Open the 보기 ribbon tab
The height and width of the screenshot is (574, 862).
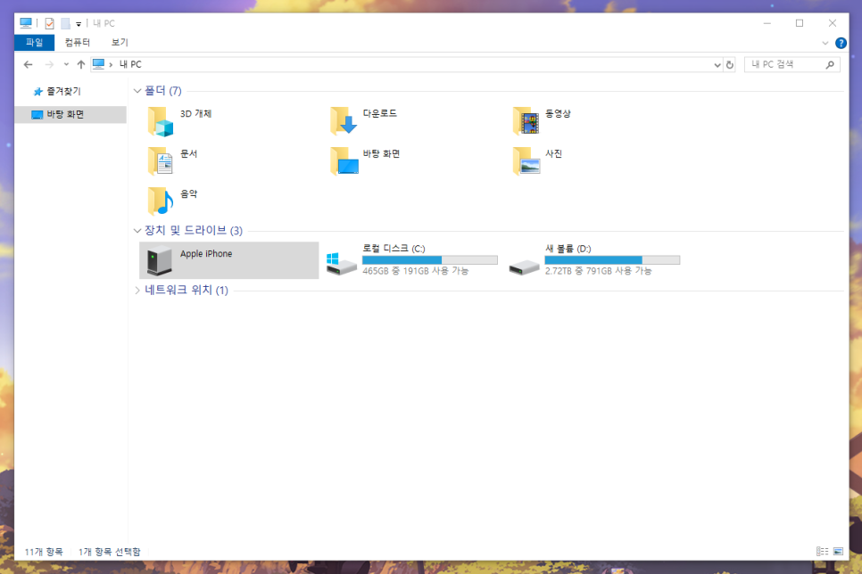[120, 42]
